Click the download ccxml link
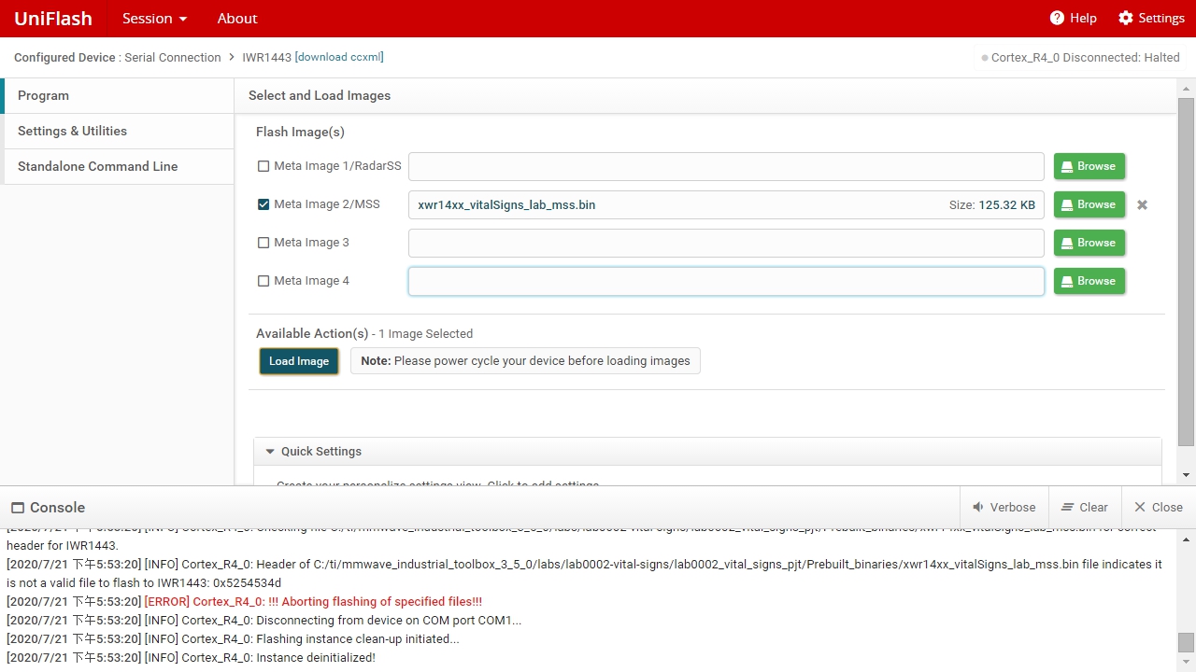Screen dimensions: 1196x672 click(339, 57)
